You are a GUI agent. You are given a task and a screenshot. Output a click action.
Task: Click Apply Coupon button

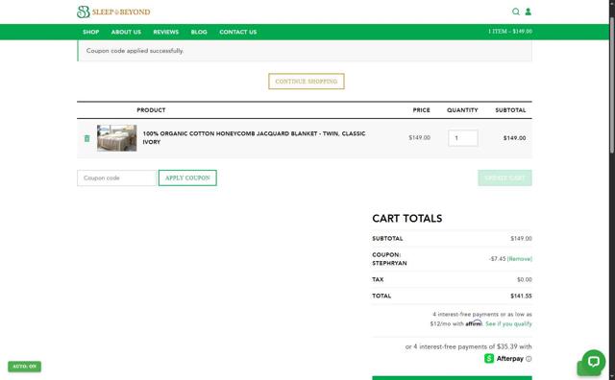tap(187, 178)
